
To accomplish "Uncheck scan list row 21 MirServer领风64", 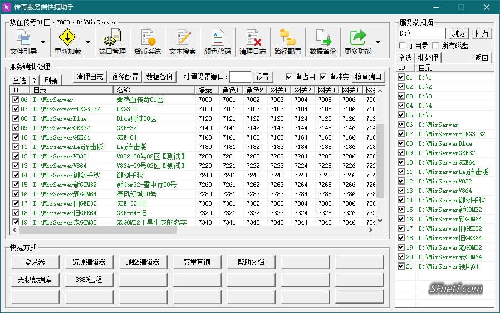I will tap(401, 266).
